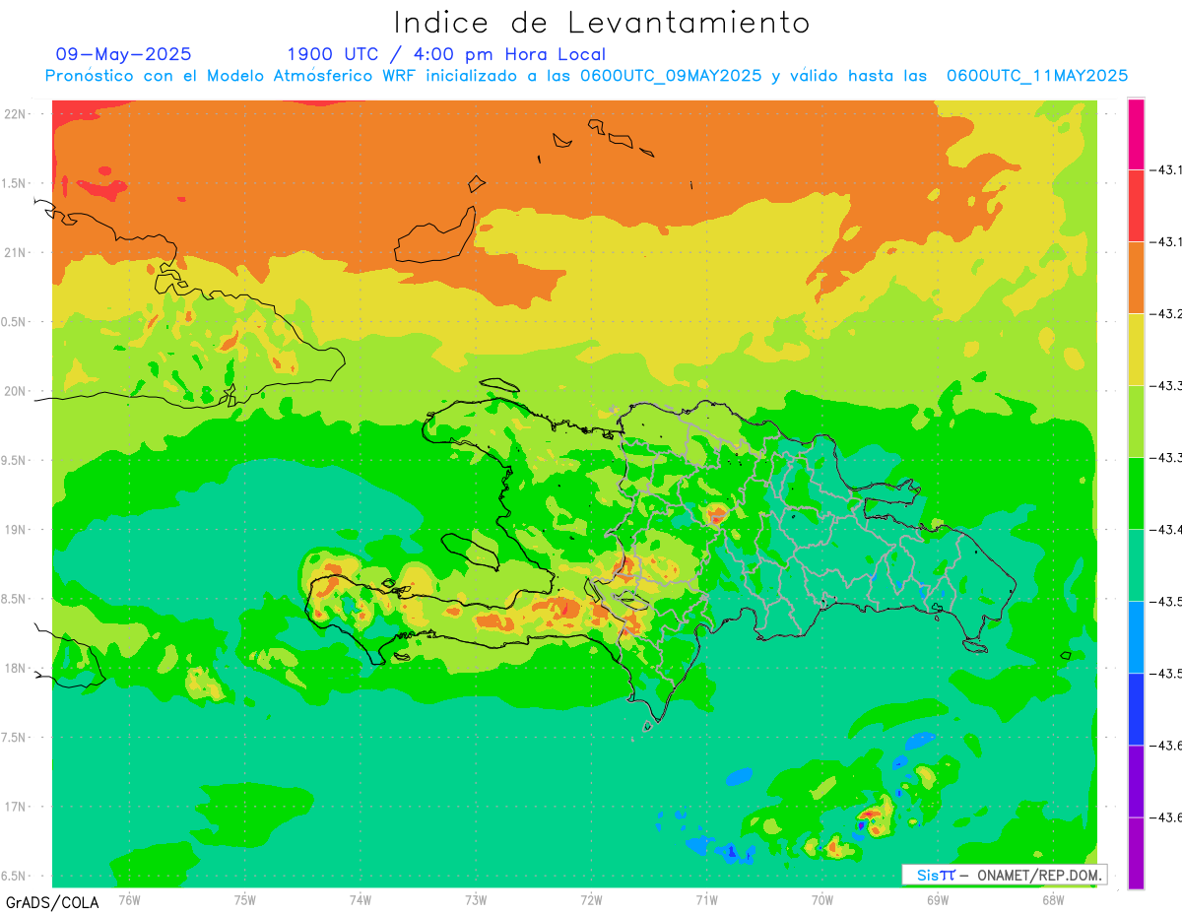Viewport: 1182px width, 913px height.
Task: Click the red swatch in the color legend
Action: (1136, 206)
